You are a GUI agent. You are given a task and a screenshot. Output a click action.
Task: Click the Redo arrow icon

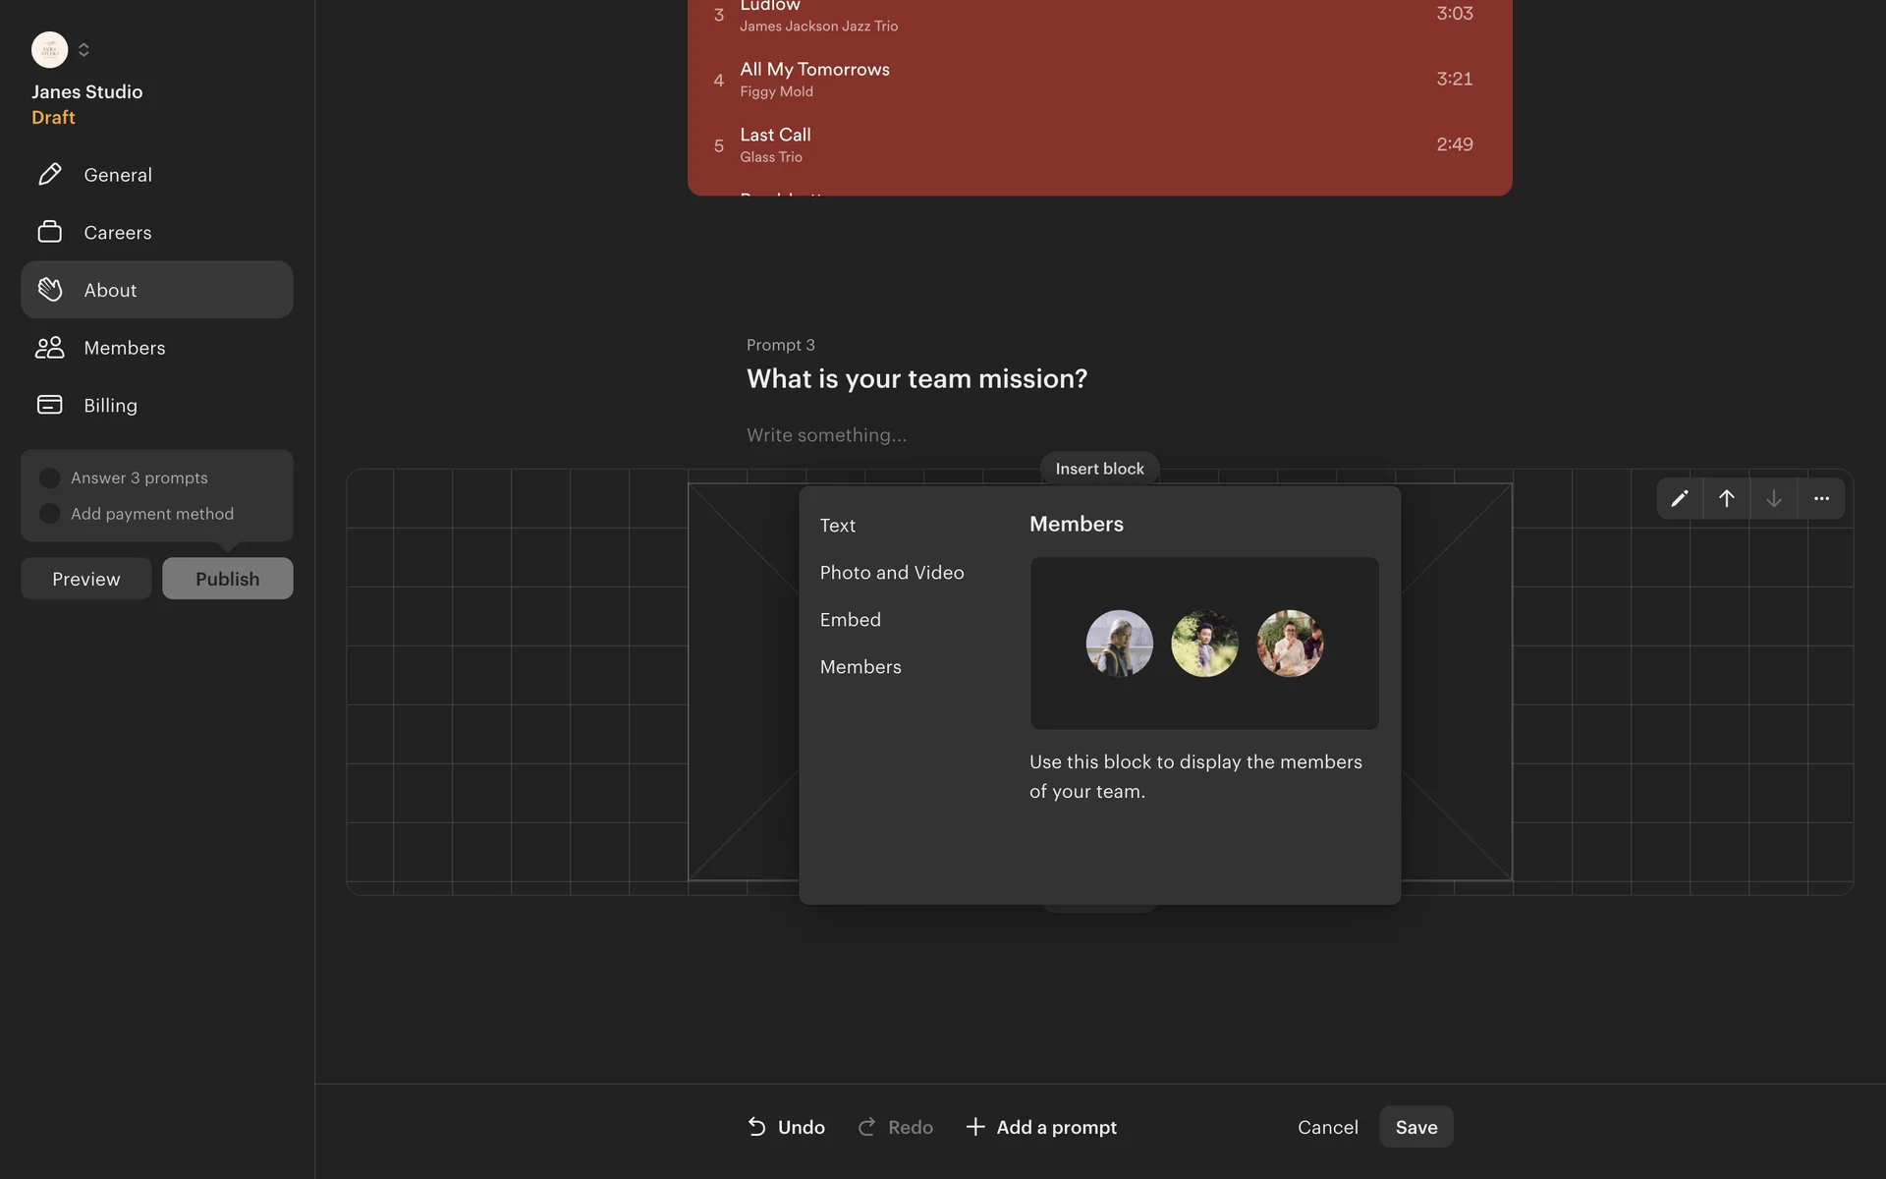866,1127
